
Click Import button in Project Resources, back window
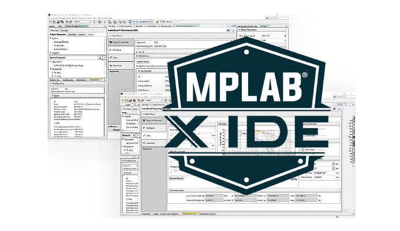[x=82, y=34]
